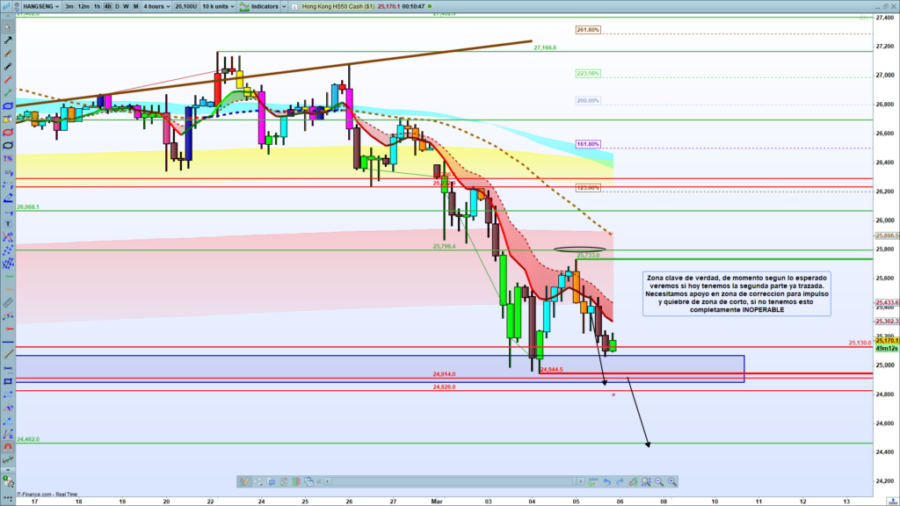Viewport: 900px width, 506px height.
Task: Click the chart window icon at top-left
Action: 6,6
